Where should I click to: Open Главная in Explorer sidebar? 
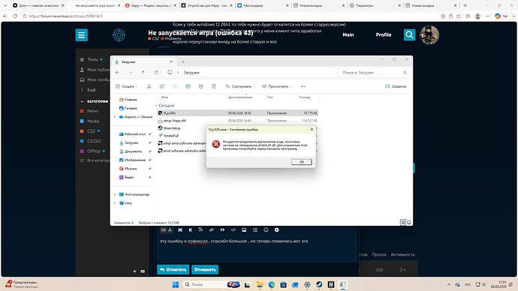(x=128, y=99)
